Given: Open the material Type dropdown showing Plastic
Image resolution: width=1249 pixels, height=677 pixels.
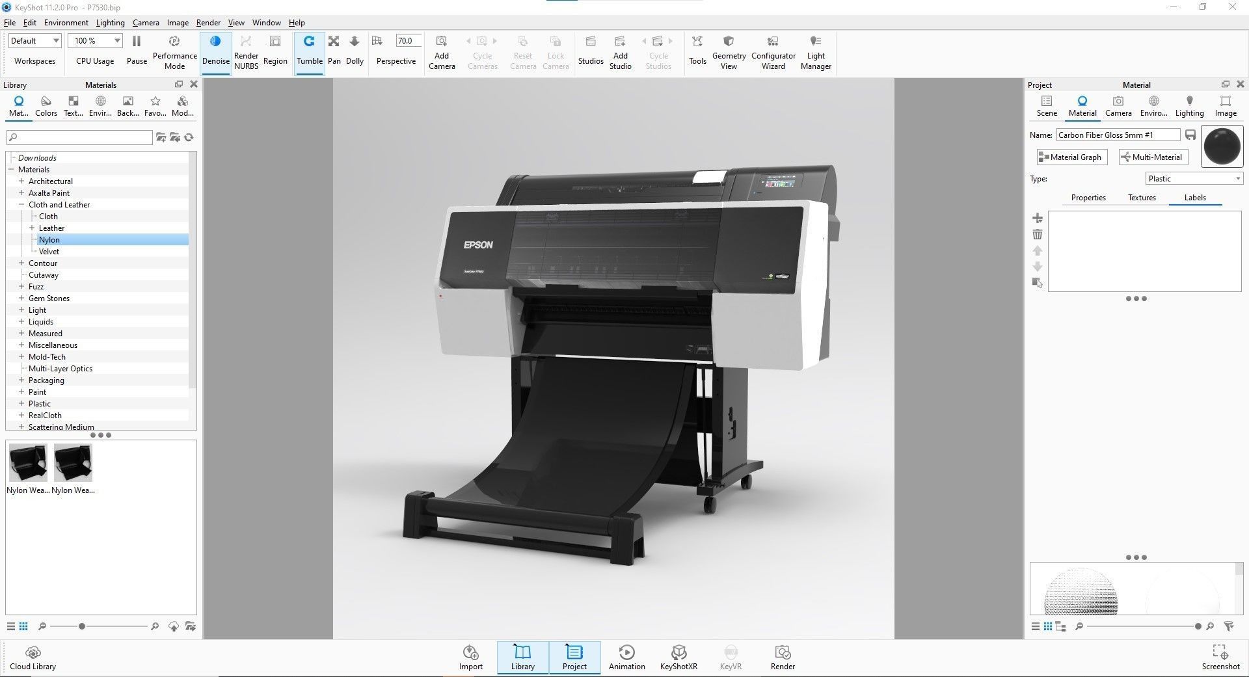Looking at the screenshot, I should coord(1194,179).
